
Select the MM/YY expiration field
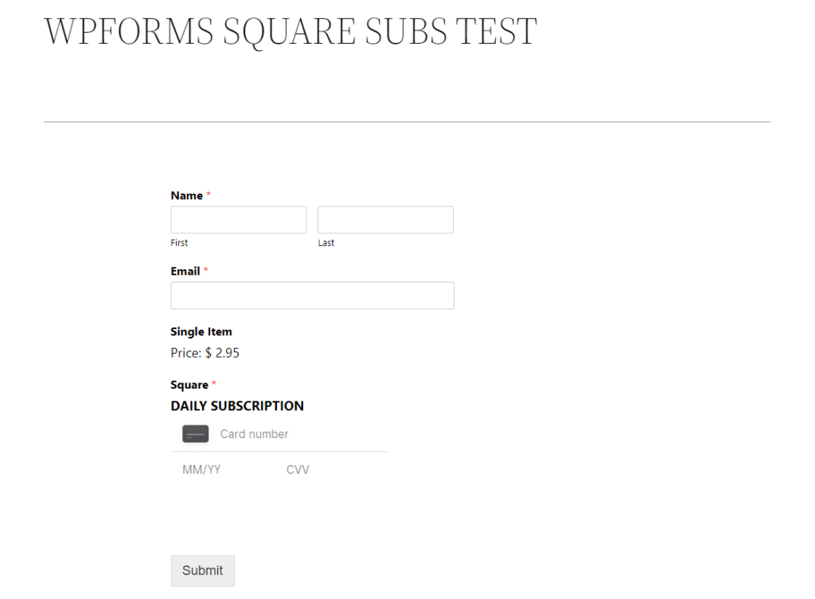201,469
